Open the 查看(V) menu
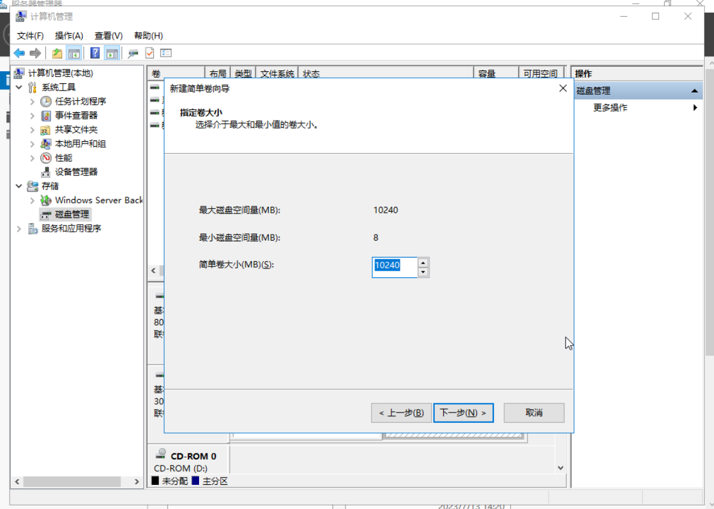714x509 pixels. (x=109, y=36)
